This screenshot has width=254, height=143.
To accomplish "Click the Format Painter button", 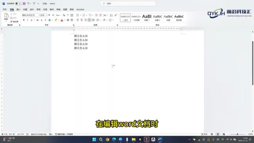I will pos(14,21).
